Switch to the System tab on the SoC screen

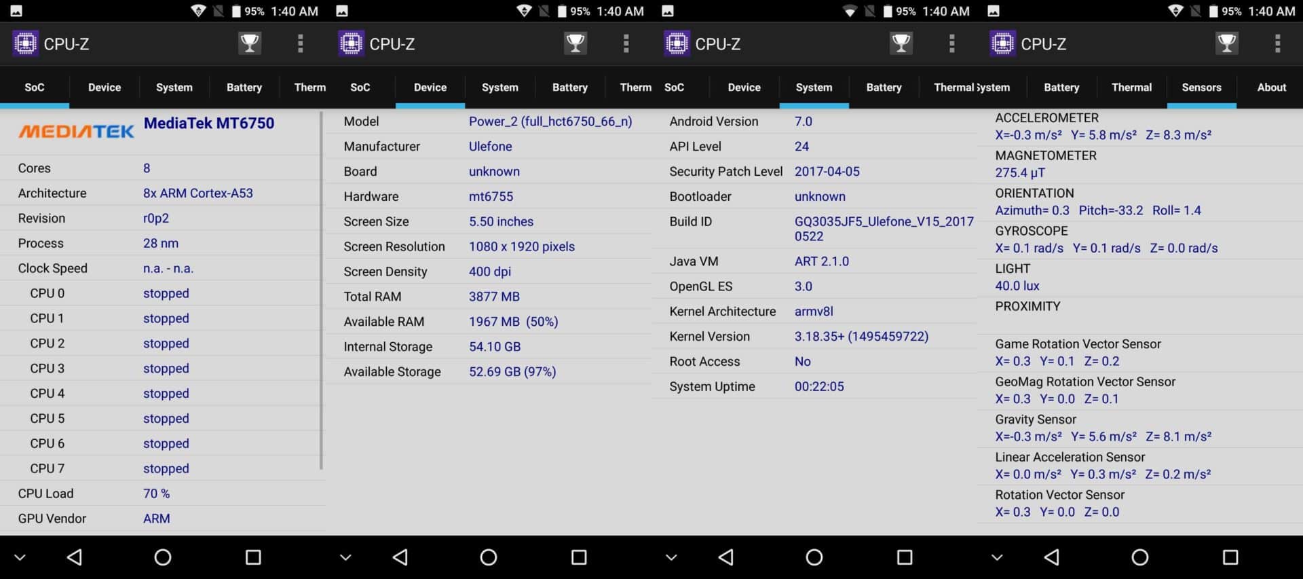click(174, 87)
